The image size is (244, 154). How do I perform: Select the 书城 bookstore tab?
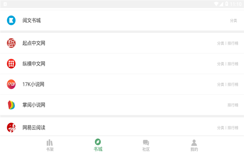98,145
